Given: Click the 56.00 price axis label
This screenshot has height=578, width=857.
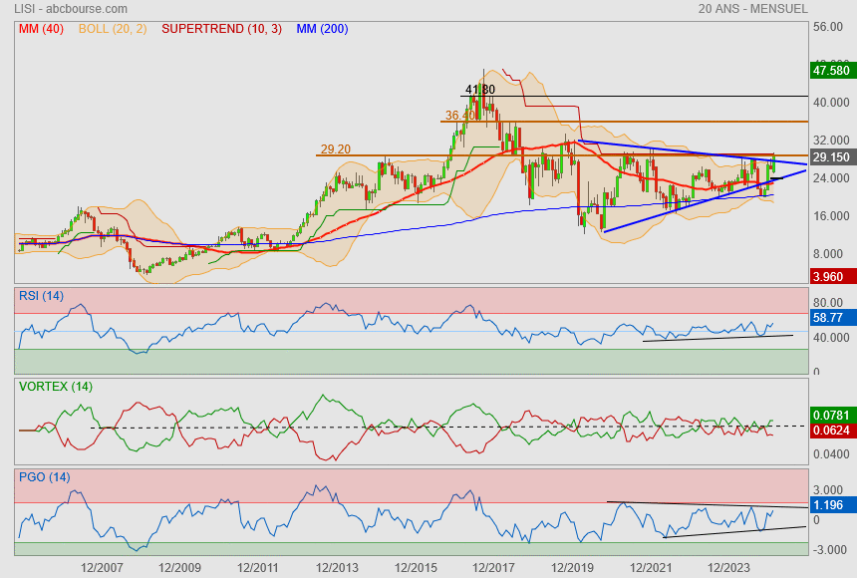Looking at the screenshot, I should pos(827,27).
